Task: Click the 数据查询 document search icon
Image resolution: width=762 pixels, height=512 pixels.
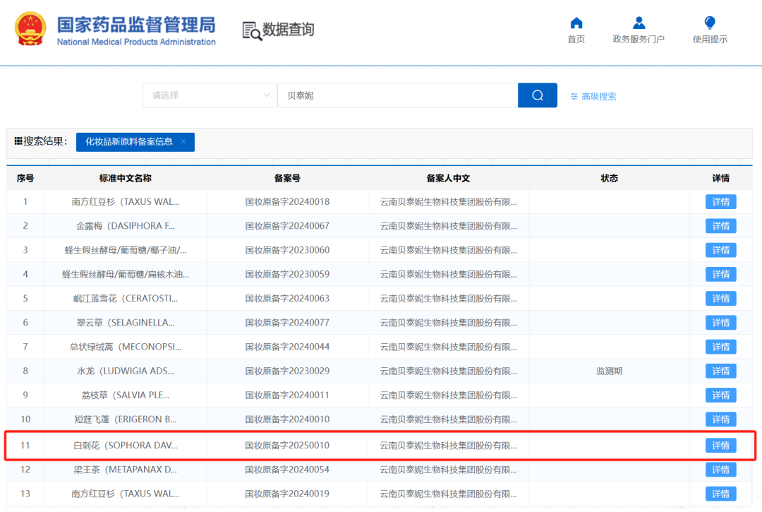Action: click(x=252, y=31)
